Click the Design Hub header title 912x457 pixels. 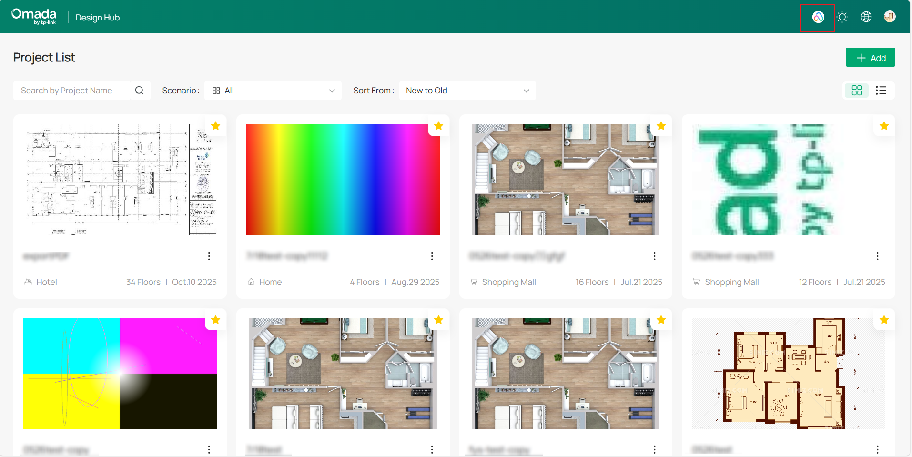97,18
